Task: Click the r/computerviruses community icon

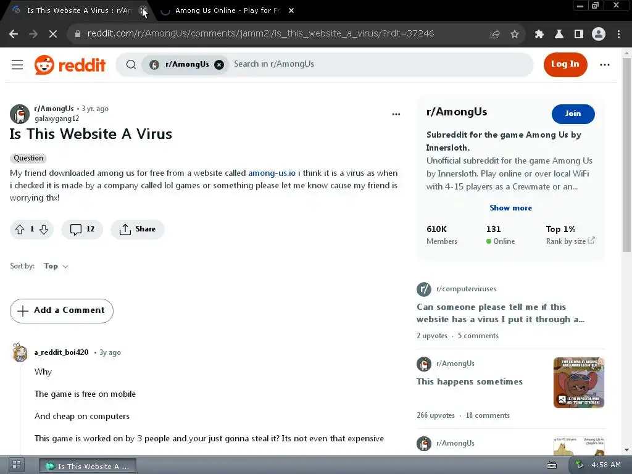Action: coord(424,289)
